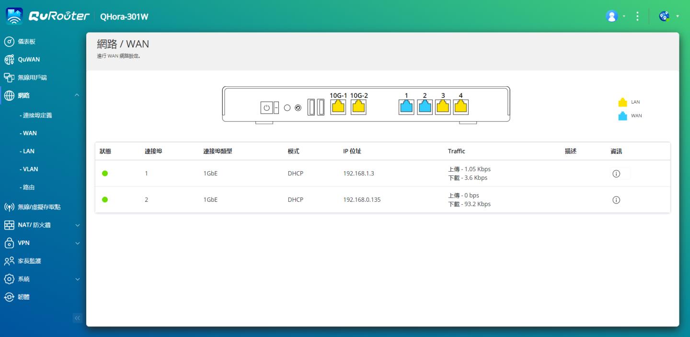
Task: Click the info icon for port 1
Action: coord(616,173)
